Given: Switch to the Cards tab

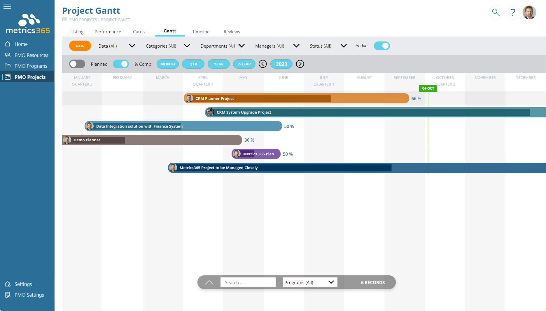Looking at the screenshot, I should (x=139, y=32).
